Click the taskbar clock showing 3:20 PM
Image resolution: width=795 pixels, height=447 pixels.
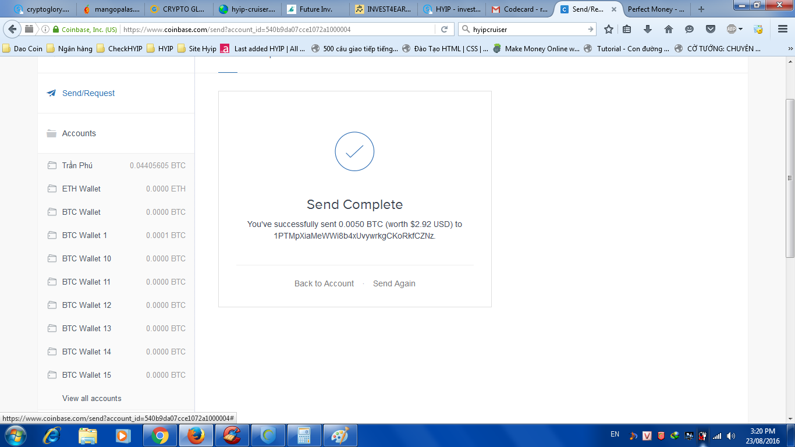click(763, 435)
